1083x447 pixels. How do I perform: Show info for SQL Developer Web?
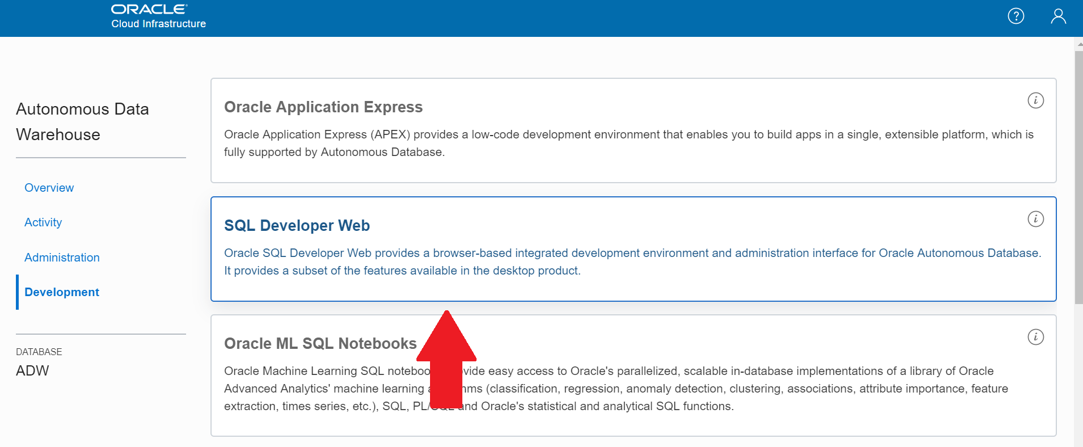pos(1035,219)
